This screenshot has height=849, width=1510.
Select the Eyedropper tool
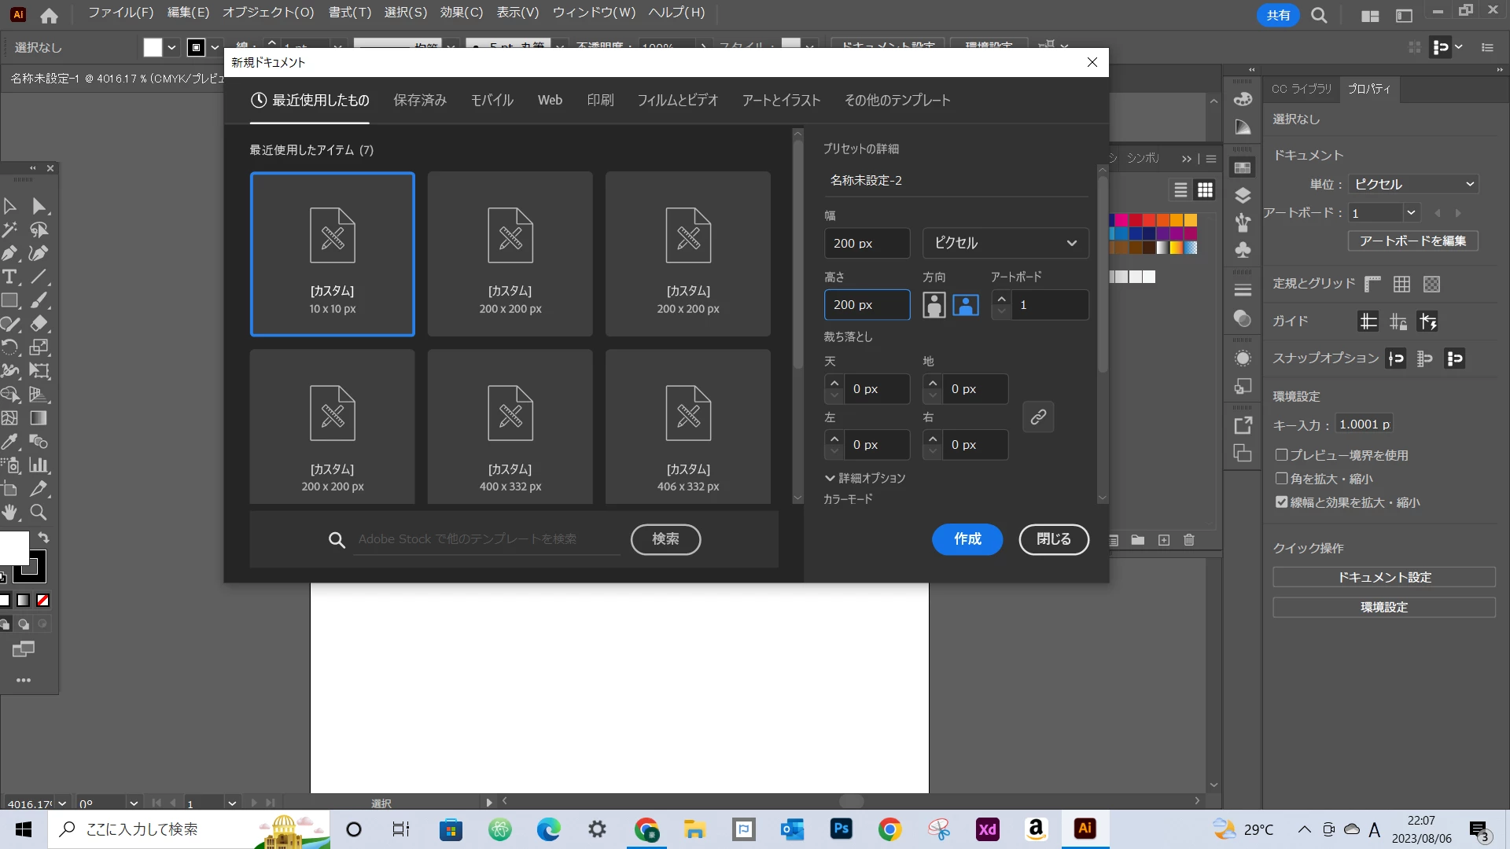[x=9, y=442]
